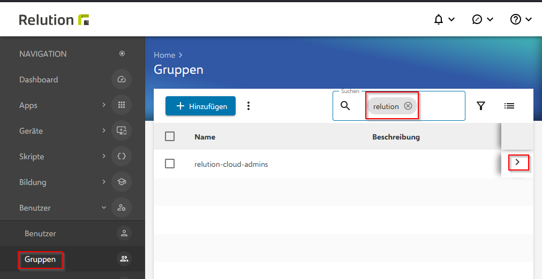The height and width of the screenshot is (279, 542).
Task: Open the filter funnel options
Action: pos(481,106)
